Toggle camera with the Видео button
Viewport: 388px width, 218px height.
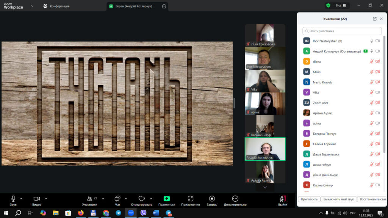tap(37, 199)
